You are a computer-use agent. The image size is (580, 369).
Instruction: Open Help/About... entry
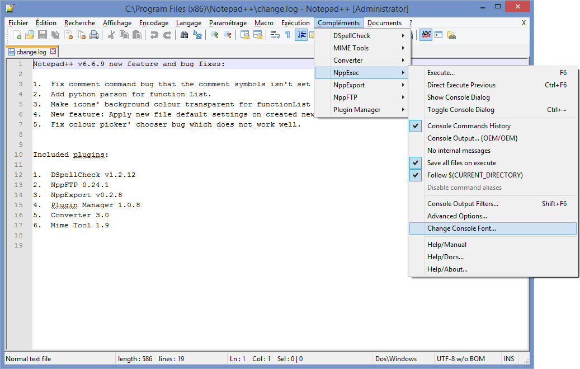493,269
